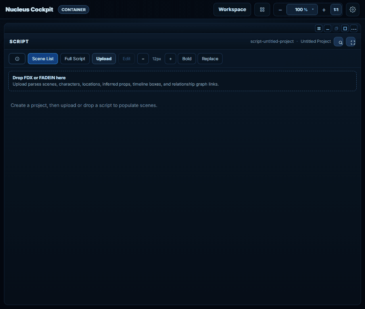Click the 'Create a project, then upload' message
Screen dimensions: 365x309
(84, 105)
